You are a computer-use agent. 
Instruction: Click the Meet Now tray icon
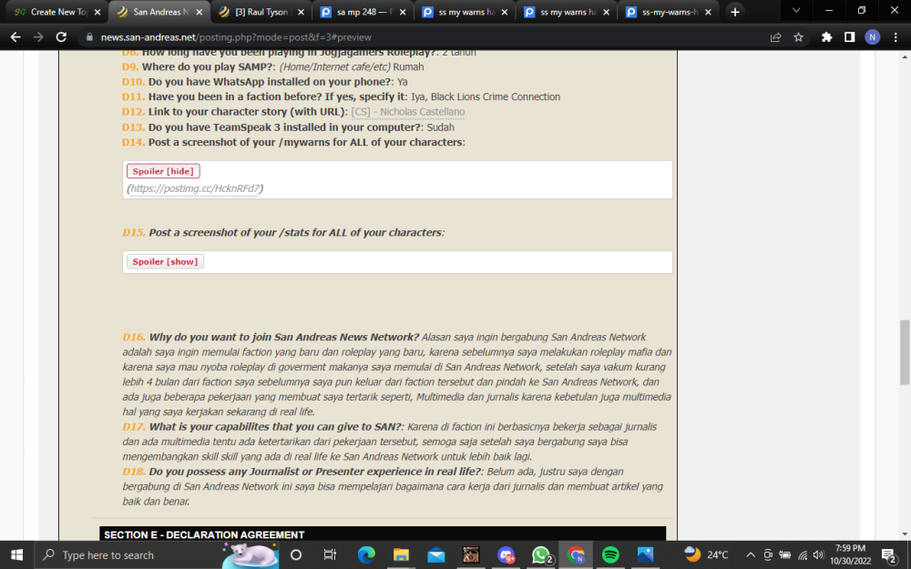[767, 555]
